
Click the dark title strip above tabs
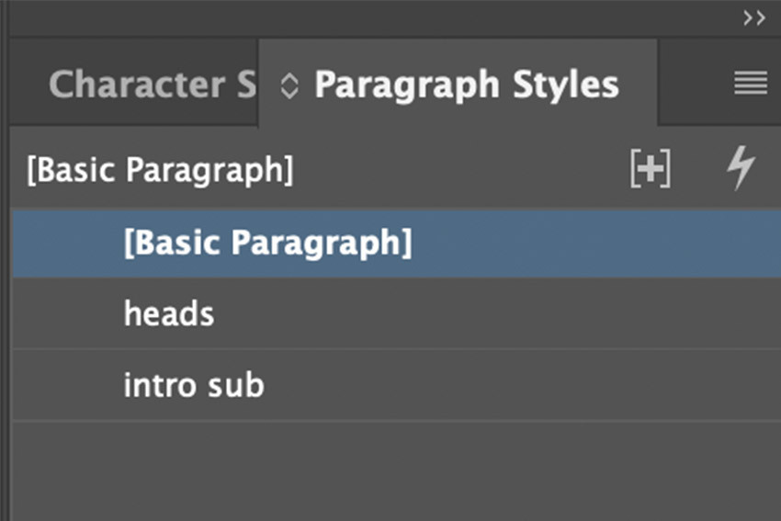[x=368, y=18]
